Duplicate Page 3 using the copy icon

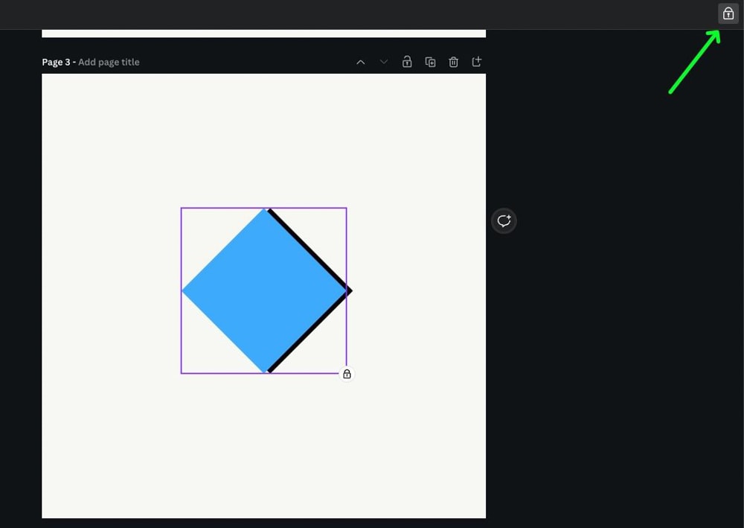click(x=430, y=63)
